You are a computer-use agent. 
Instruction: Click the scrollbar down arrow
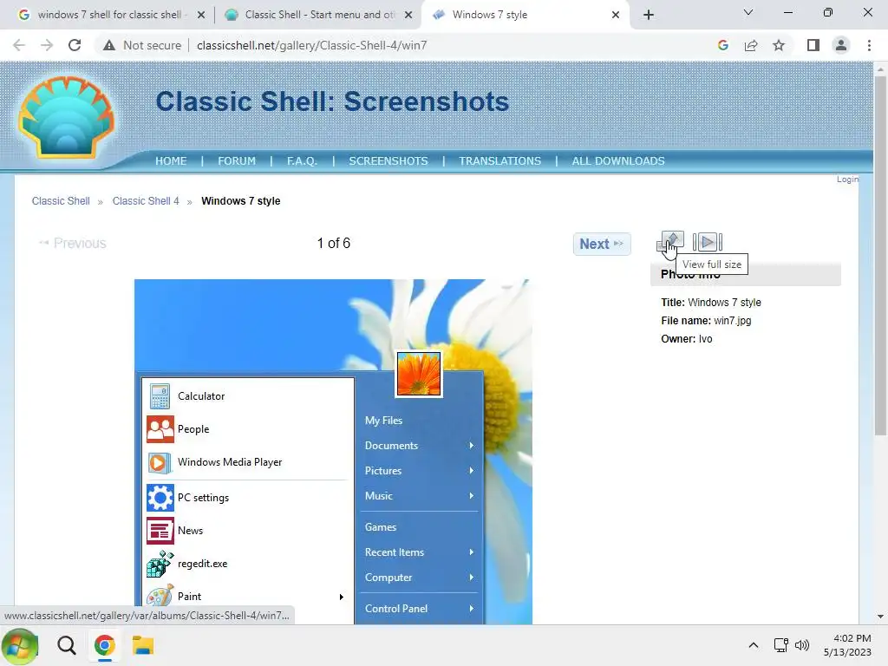(880, 617)
